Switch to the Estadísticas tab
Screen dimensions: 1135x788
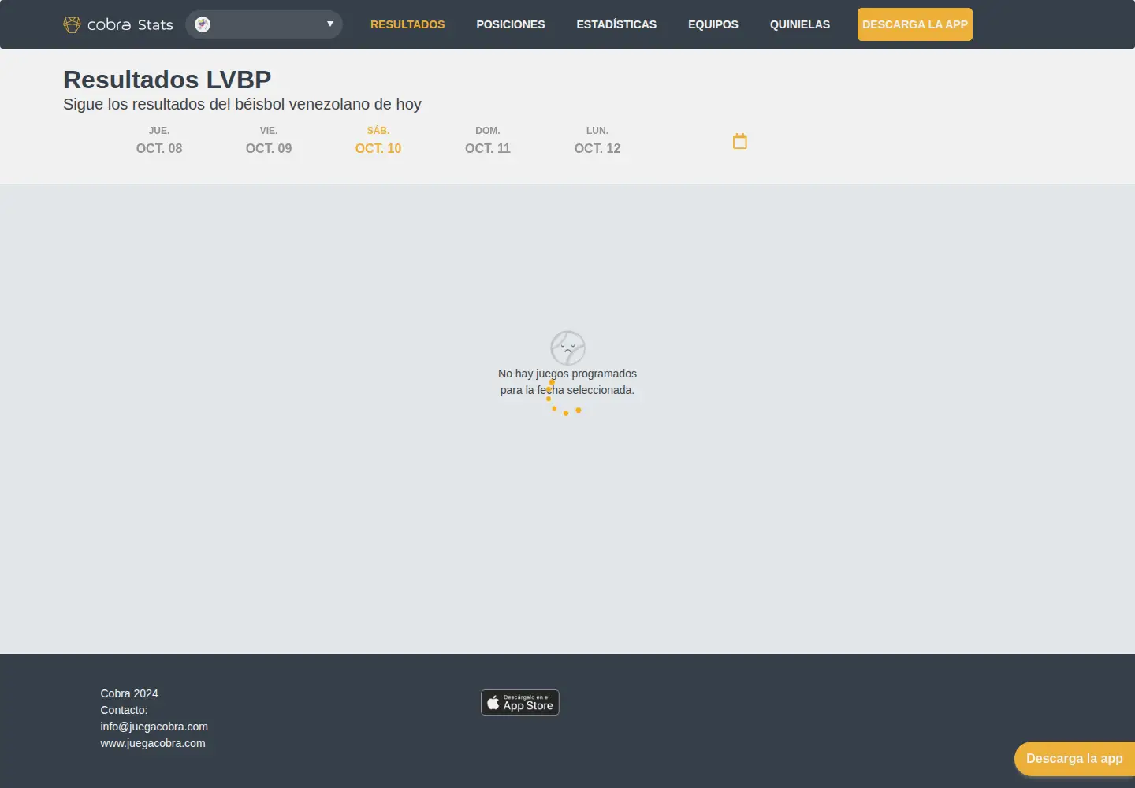[x=616, y=24]
